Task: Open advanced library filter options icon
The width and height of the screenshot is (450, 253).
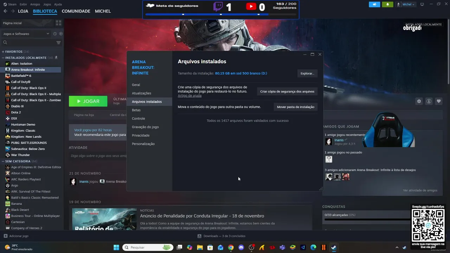Action: coord(58,43)
